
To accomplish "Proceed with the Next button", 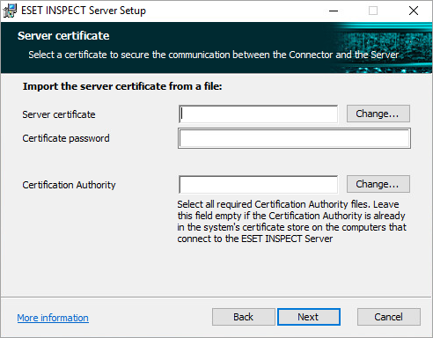I will (309, 317).
